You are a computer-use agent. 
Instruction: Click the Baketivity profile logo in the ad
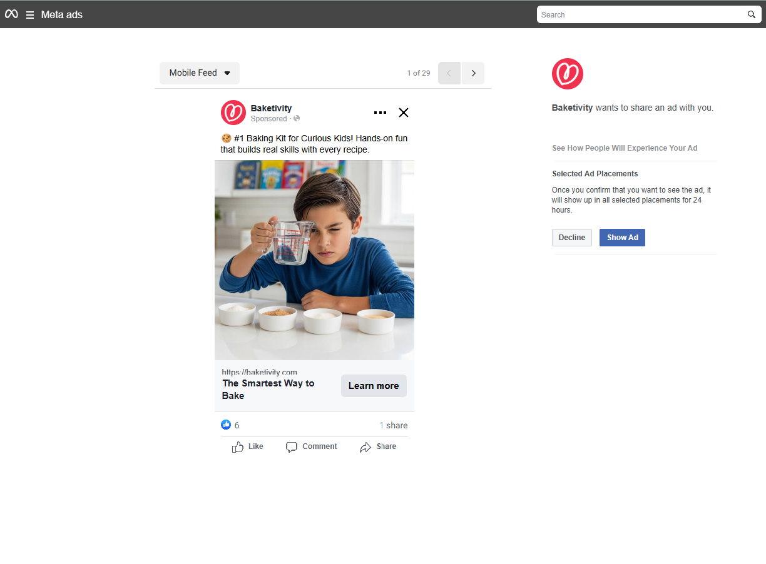(233, 113)
